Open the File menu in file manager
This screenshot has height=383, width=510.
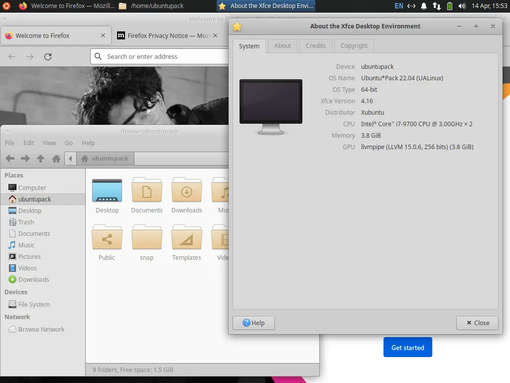(x=9, y=143)
